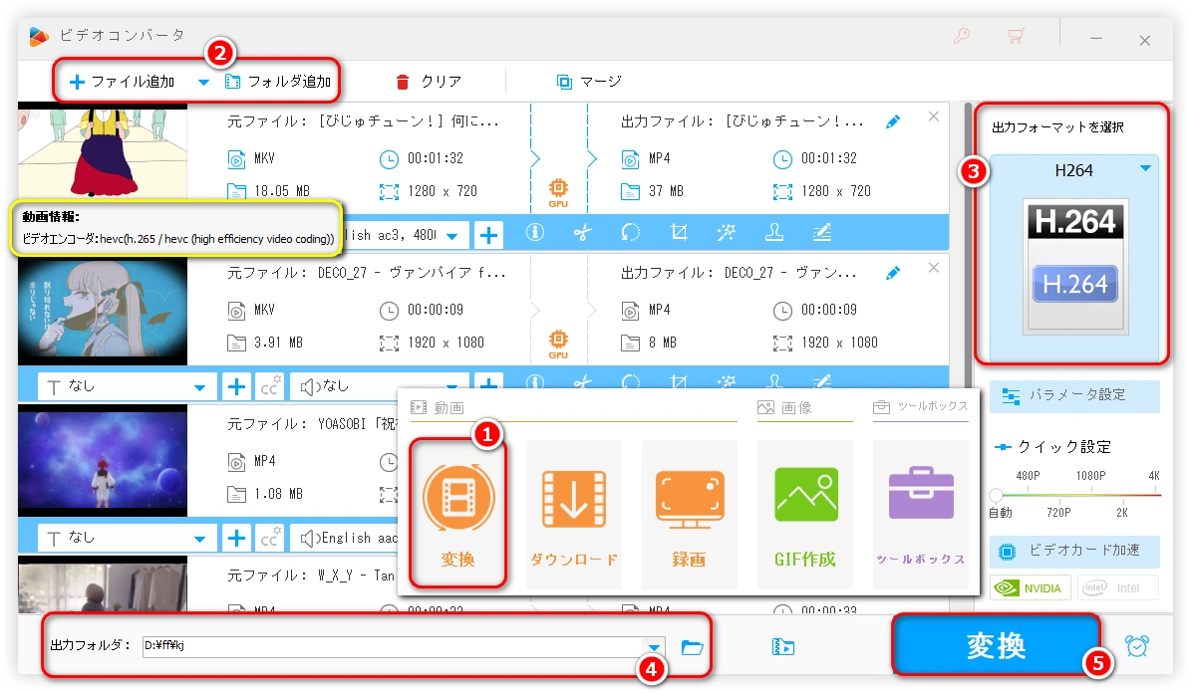This screenshot has height=692, width=1191.
Task: Click マージ in the top toolbar
Action: point(589,82)
